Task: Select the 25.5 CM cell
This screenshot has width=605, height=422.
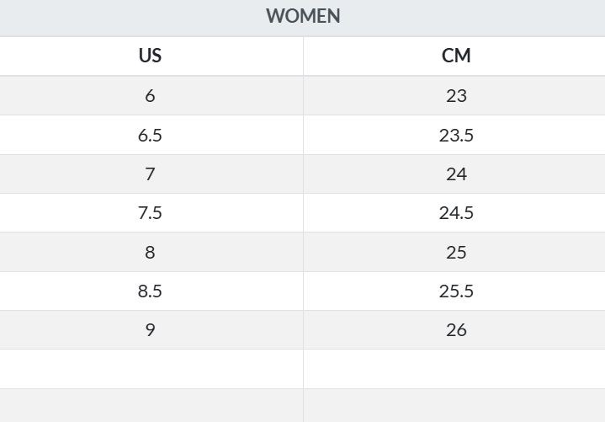Action: click(454, 291)
